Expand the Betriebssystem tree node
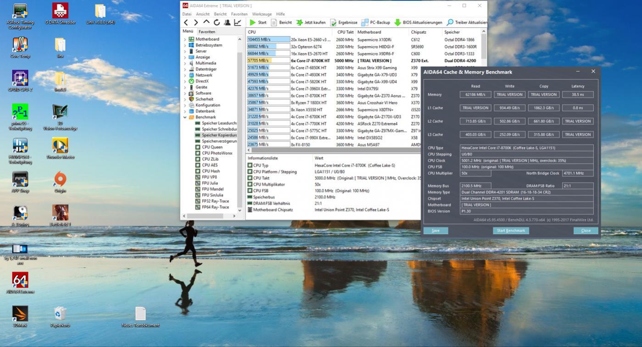This screenshot has width=642, height=347. 185,45
